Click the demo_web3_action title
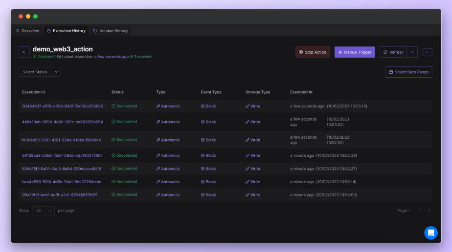The height and width of the screenshot is (252, 452). tap(63, 49)
